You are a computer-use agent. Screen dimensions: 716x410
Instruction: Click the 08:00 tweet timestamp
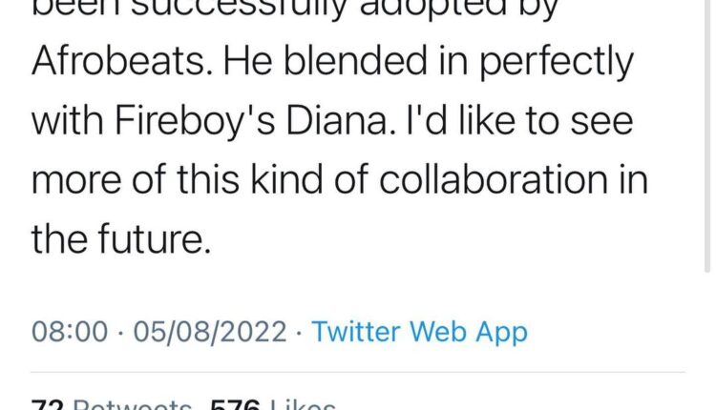(x=69, y=332)
